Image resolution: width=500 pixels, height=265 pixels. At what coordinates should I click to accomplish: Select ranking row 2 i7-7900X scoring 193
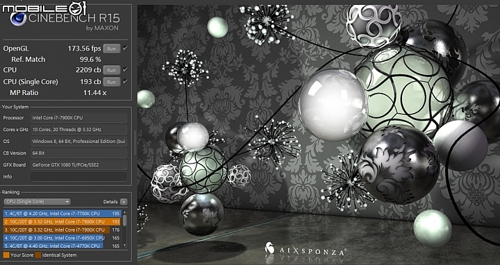pyautogui.click(x=62, y=221)
